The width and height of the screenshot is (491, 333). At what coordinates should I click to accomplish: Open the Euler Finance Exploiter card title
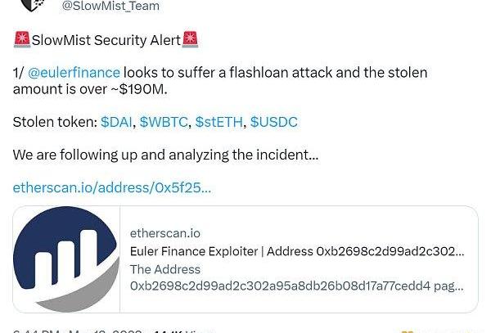coord(296,251)
